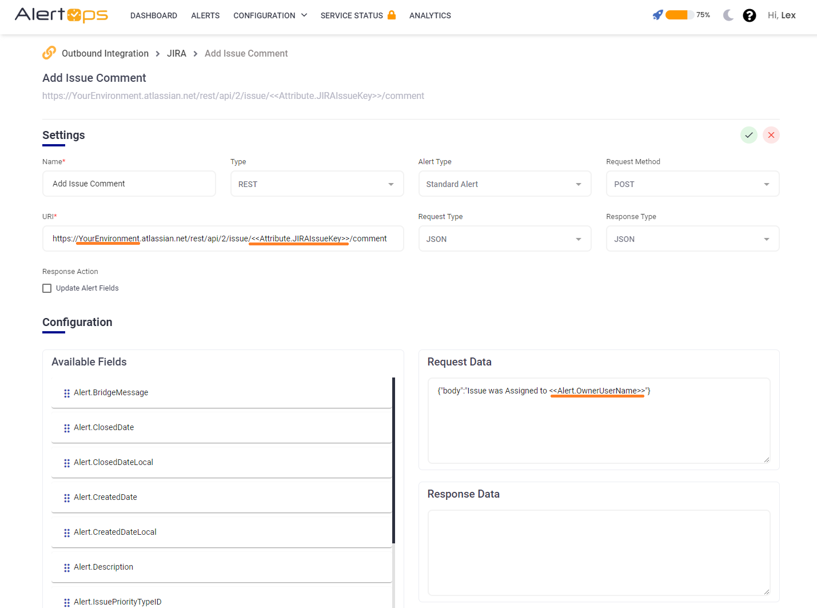Open the help question mark icon
The image size is (817, 608).
point(749,15)
